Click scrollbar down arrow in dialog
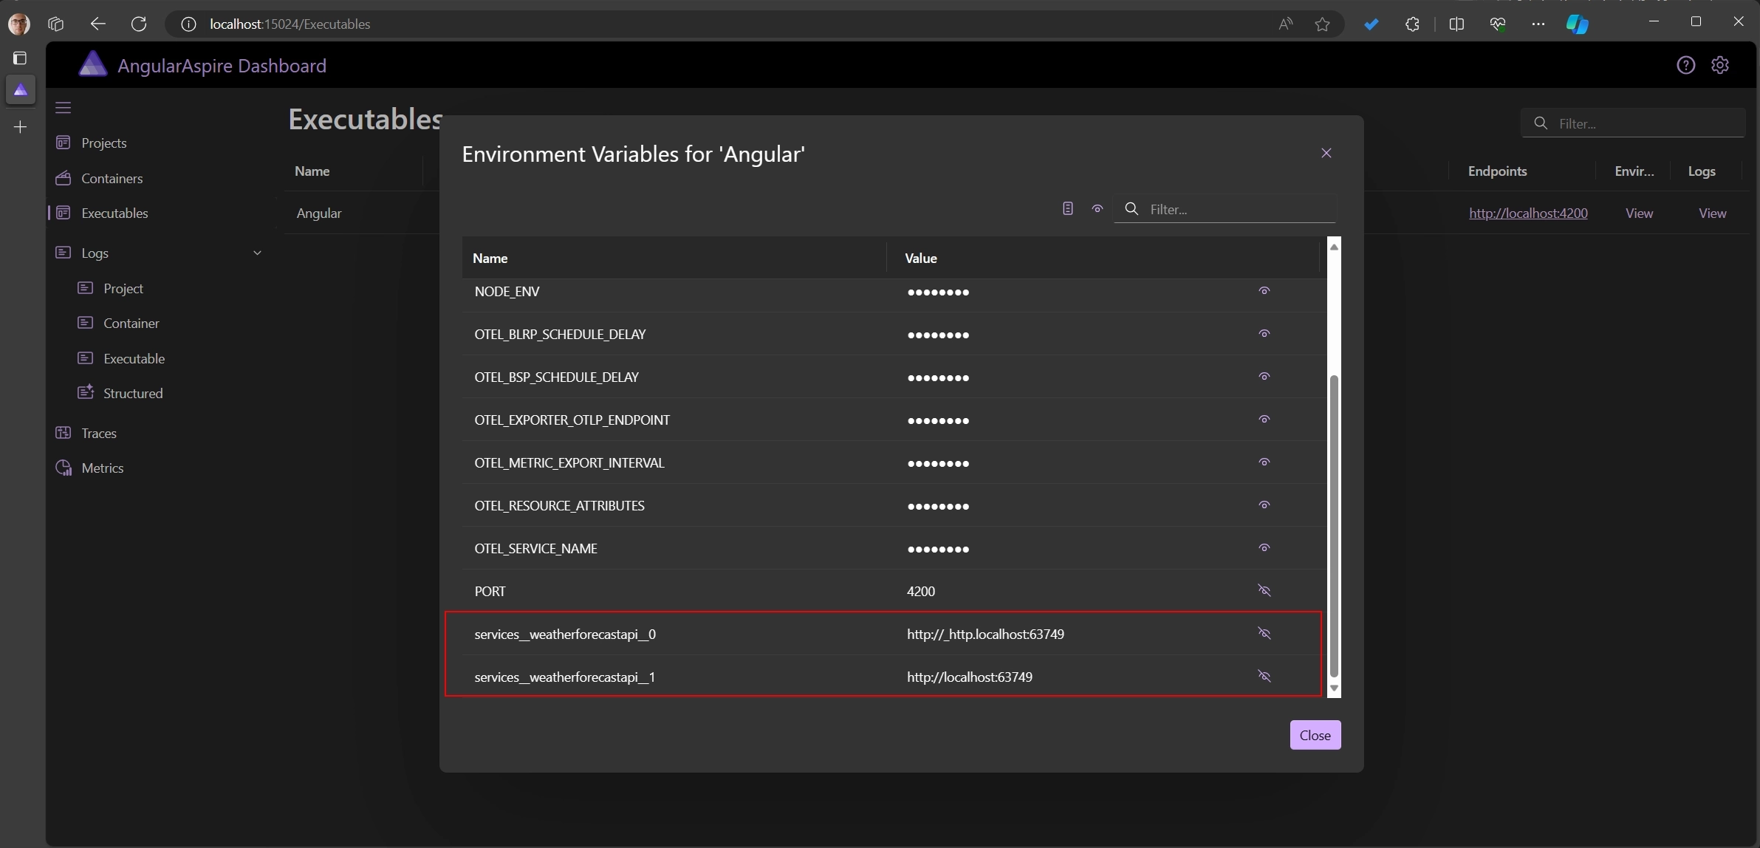Screen dimensions: 1760x848 1334,688
